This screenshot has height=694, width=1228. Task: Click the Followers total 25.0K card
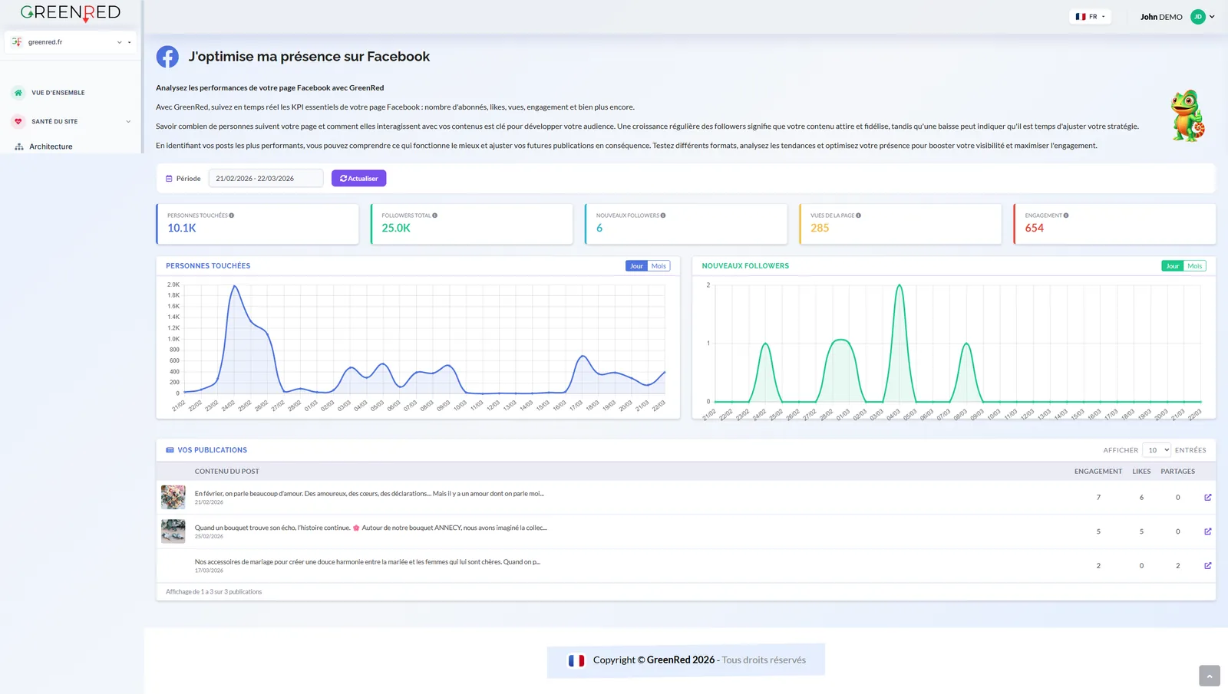(472, 224)
